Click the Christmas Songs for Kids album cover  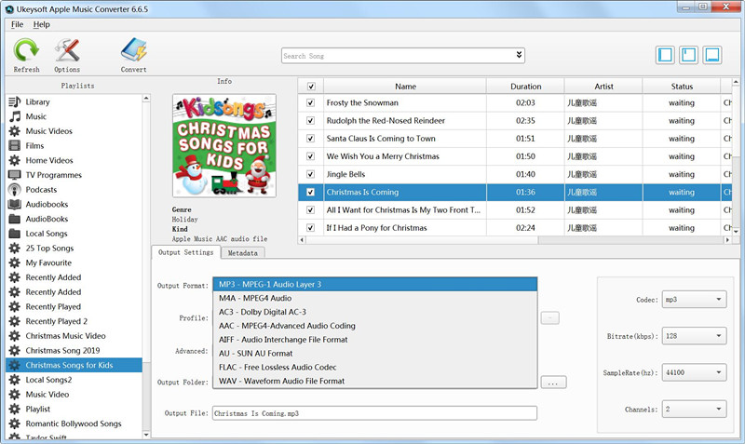(x=224, y=145)
